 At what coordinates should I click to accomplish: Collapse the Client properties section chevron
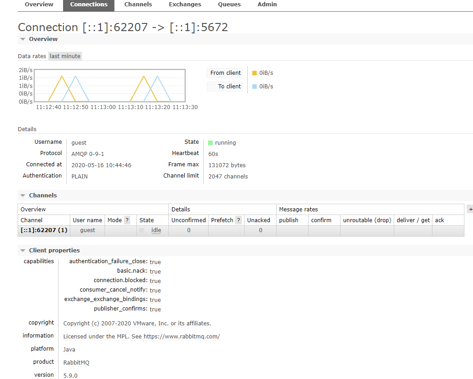pyautogui.click(x=23, y=250)
